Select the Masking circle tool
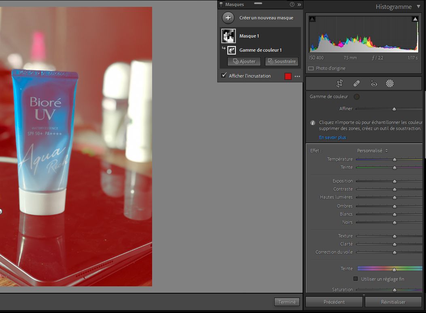The height and width of the screenshot is (313, 426). point(390,84)
